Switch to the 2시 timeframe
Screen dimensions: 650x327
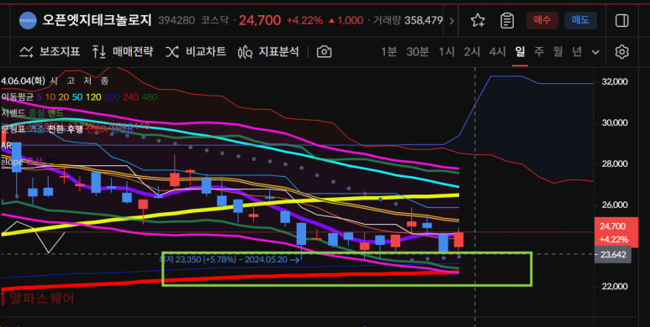pyautogui.click(x=472, y=52)
